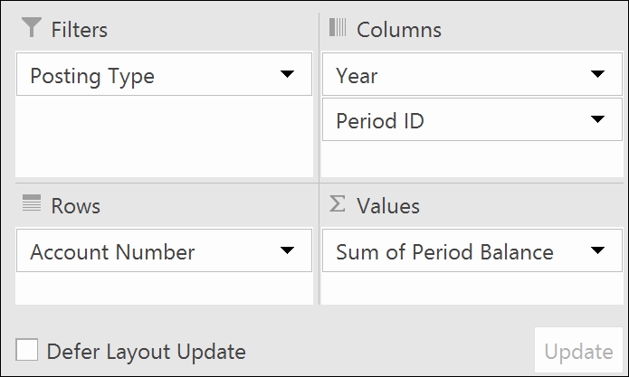629x377 pixels.
Task: Open the Account Number dropdown arrow
Action: point(287,250)
